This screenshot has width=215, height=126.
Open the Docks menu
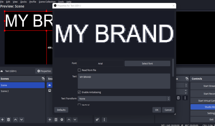23,2
